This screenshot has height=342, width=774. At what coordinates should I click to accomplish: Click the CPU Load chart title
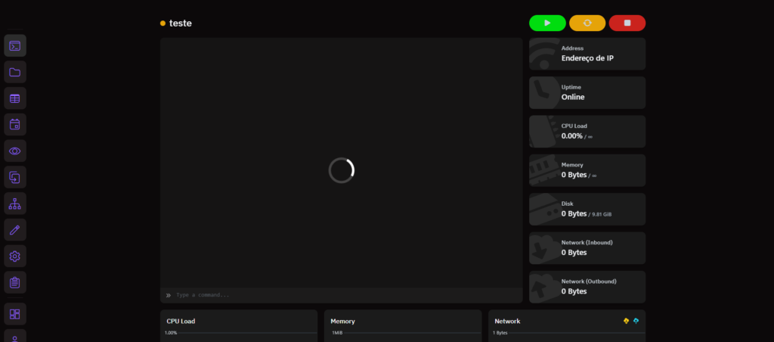point(181,322)
